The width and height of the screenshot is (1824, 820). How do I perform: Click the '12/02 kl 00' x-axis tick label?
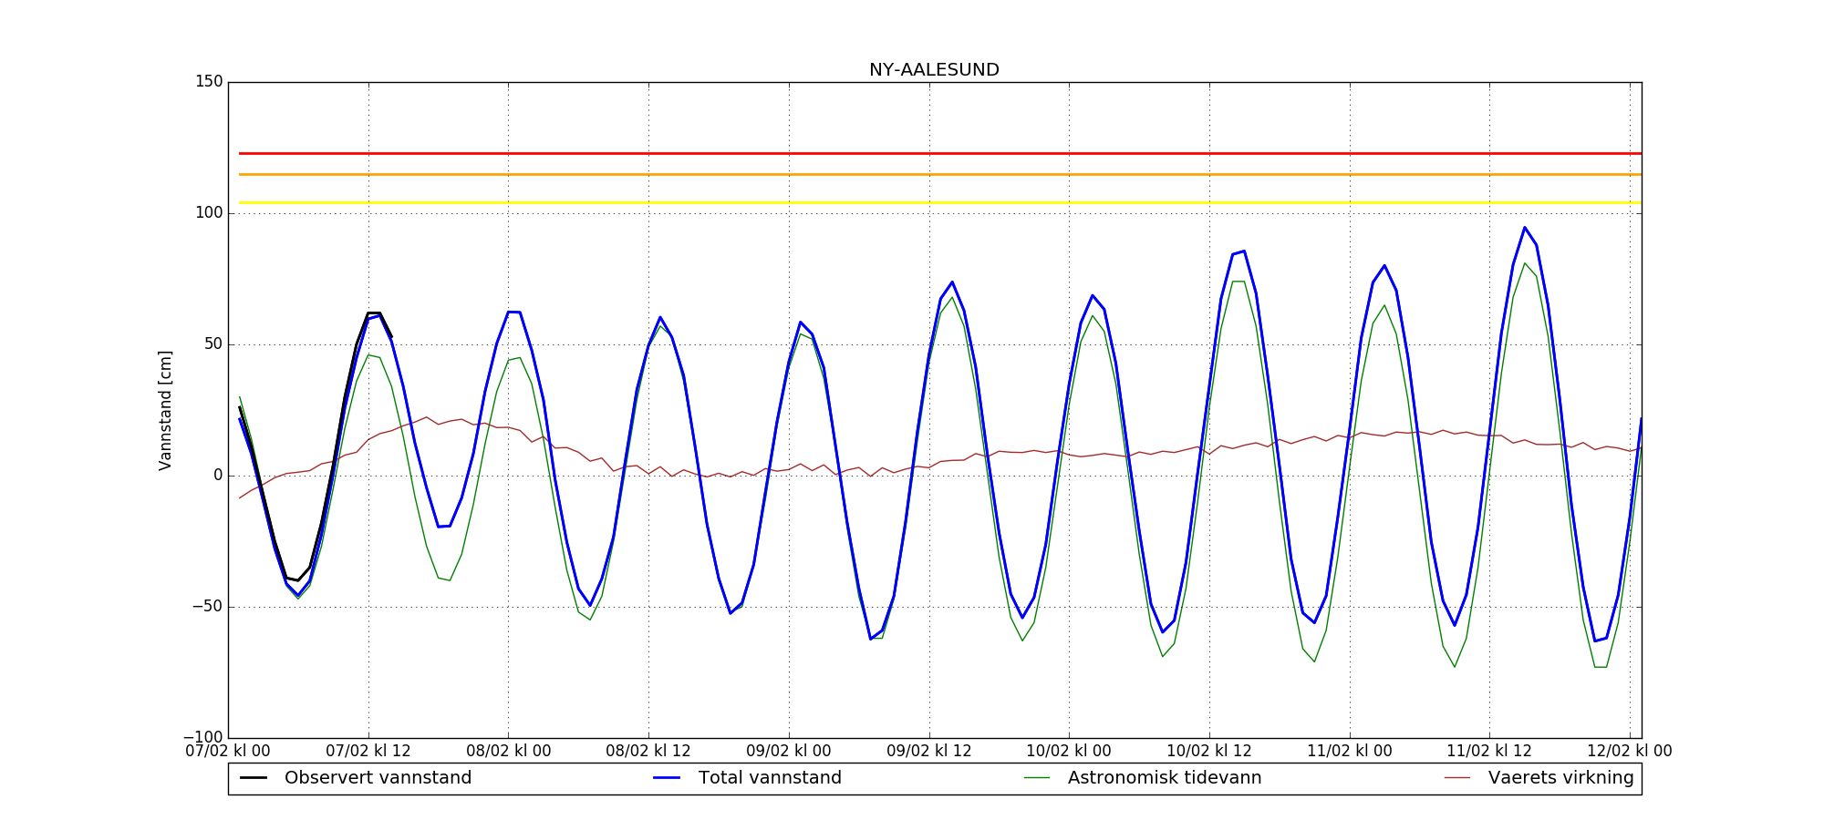click(1630, 752)
